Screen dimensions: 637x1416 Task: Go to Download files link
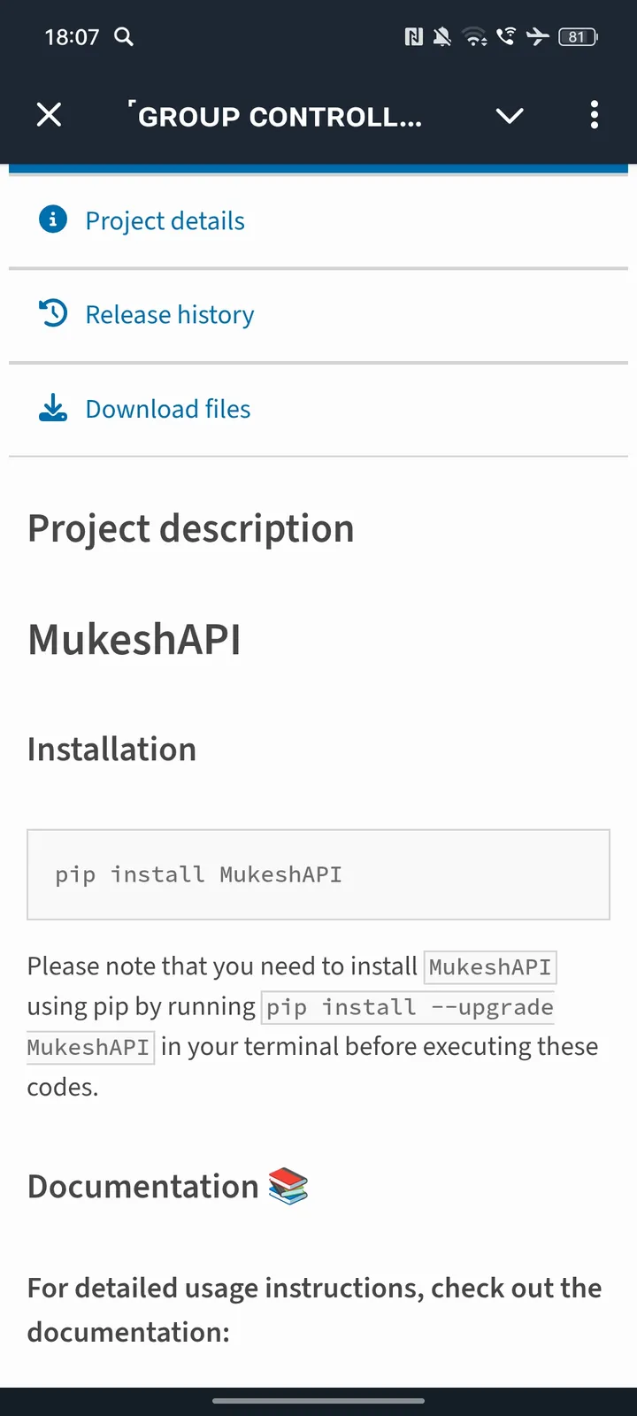tap(168, 409)
